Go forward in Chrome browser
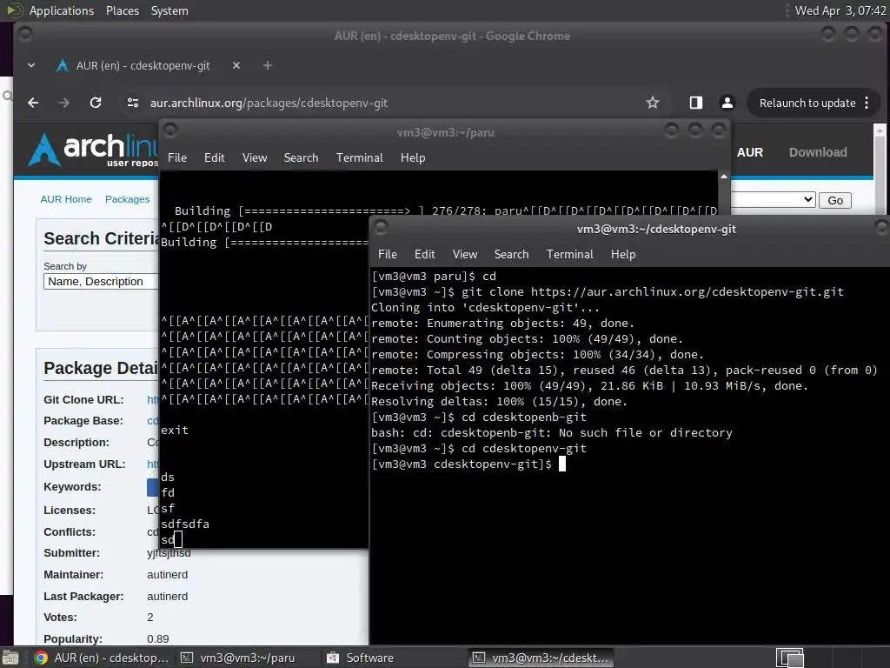Image resolution: width=890 pixels, height=668 pixels. [x=64, y=103]
